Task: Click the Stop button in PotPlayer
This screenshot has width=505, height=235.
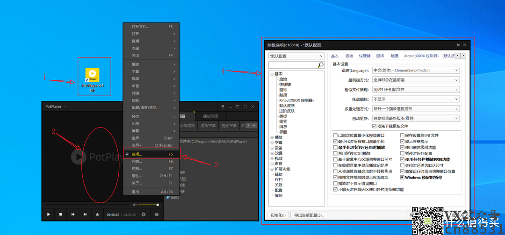Action: pyautogui.click(x=60, y=214)
